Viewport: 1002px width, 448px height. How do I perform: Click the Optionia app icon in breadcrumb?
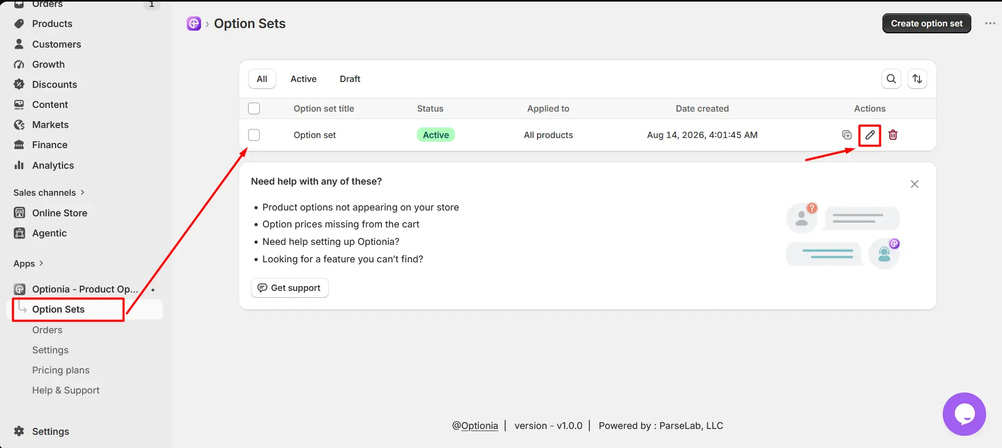pyautogui.click(x=194, y=24)
